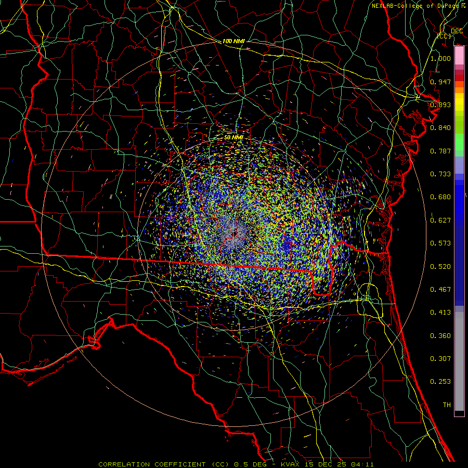The image size is (468, 468).
Task: Pick the lavender segment of the color bar
Action: click(459, 165)
